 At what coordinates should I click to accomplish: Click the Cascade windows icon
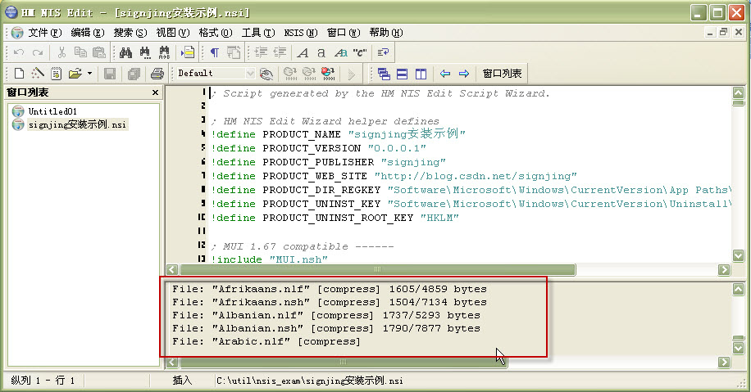[384, 74]
